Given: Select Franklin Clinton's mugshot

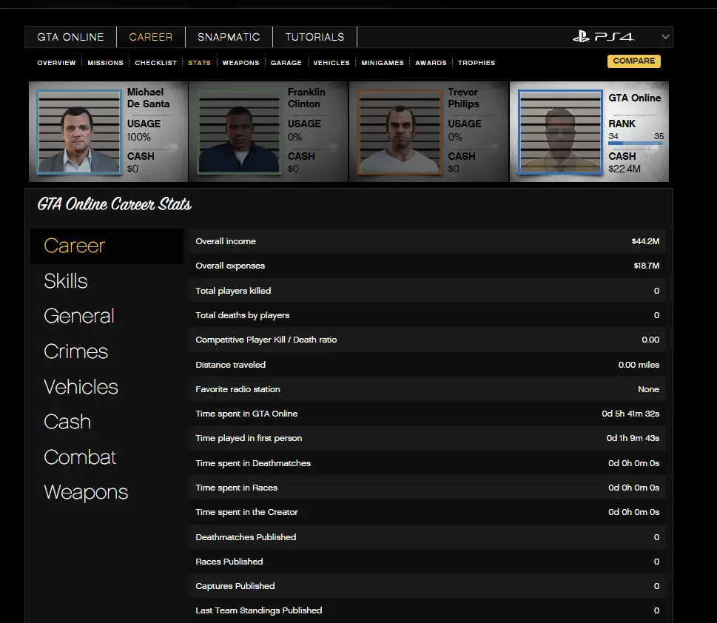Looking at the screenshot, I should [x=239, y=132].
